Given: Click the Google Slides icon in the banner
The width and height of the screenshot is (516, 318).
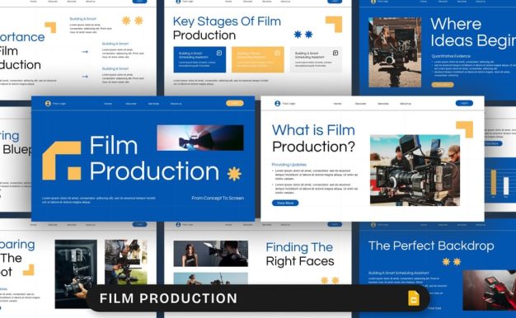Looking at the screenshot, I should (x=414, y=298).
